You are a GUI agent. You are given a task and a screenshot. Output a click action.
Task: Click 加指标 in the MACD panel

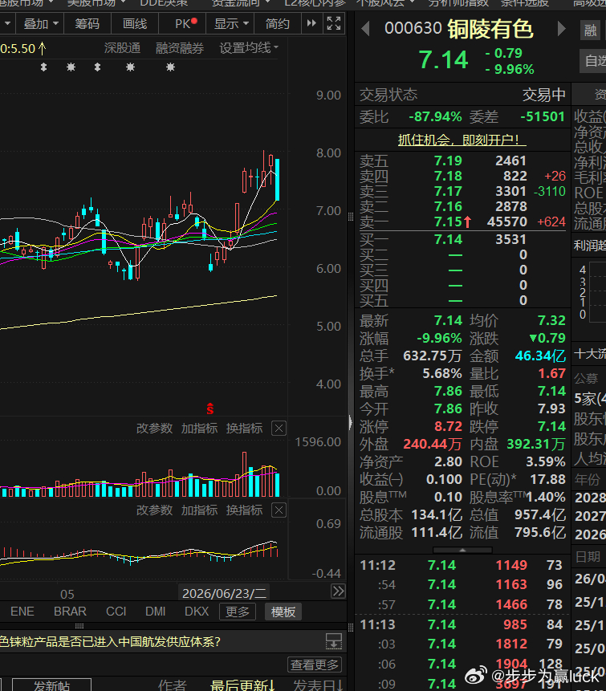[199, 510]
